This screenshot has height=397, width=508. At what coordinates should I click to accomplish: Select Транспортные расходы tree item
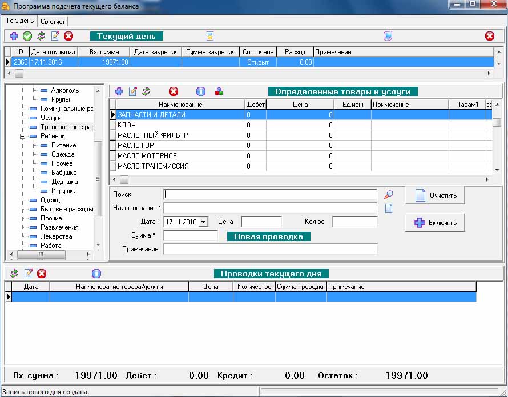pos(66,127)
